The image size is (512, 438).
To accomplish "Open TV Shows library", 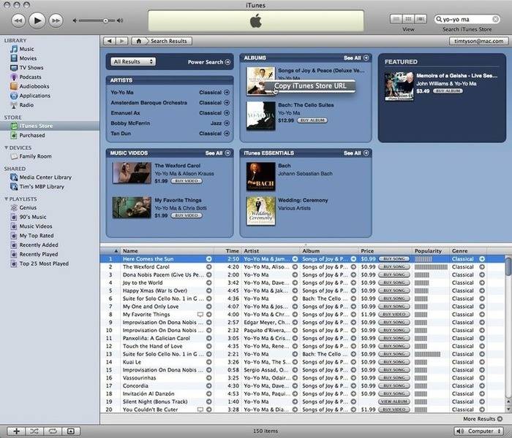I will click(31, 68).
